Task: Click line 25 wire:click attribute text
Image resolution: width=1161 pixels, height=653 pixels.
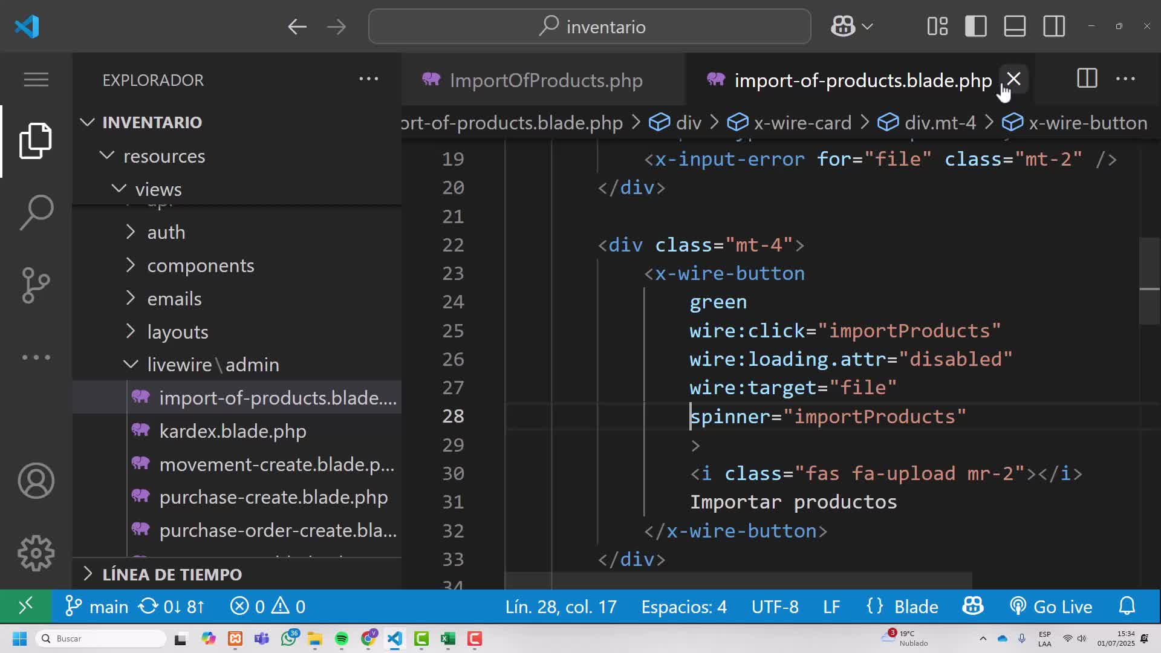Action: tap(845, 331)
